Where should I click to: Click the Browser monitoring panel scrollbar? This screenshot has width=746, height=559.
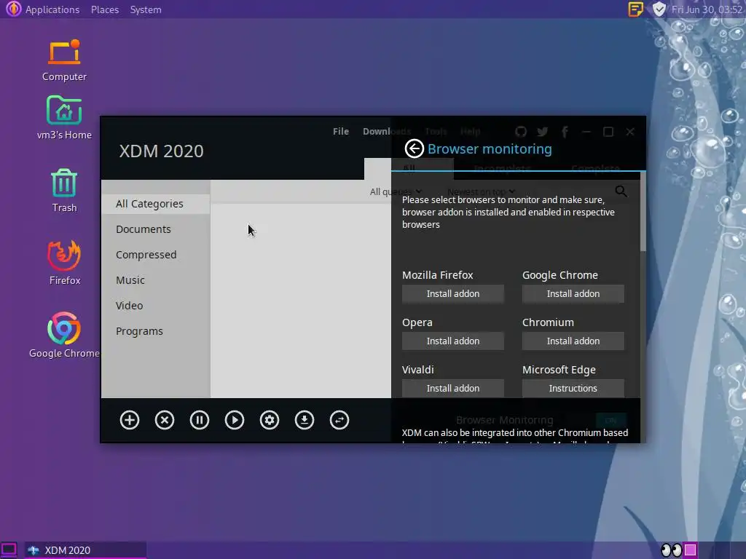pos(643,212)
